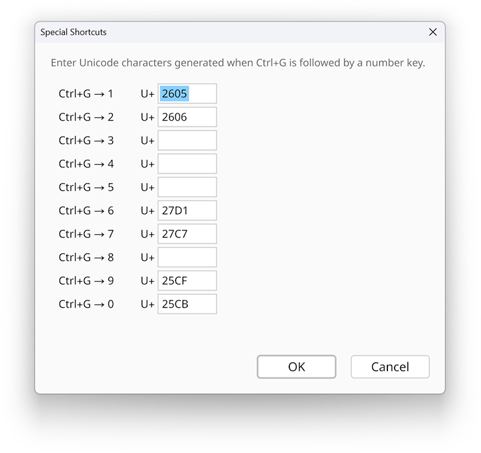The height and width of the screenshot is (453, 481).
Task: Click the Ctrl+G → 2 field containing 2606
Action: [187, 117]
